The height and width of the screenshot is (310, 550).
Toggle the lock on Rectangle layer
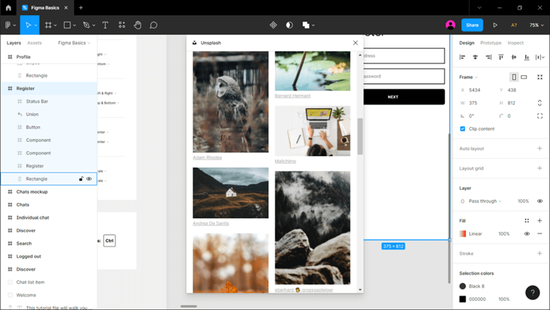81,179
